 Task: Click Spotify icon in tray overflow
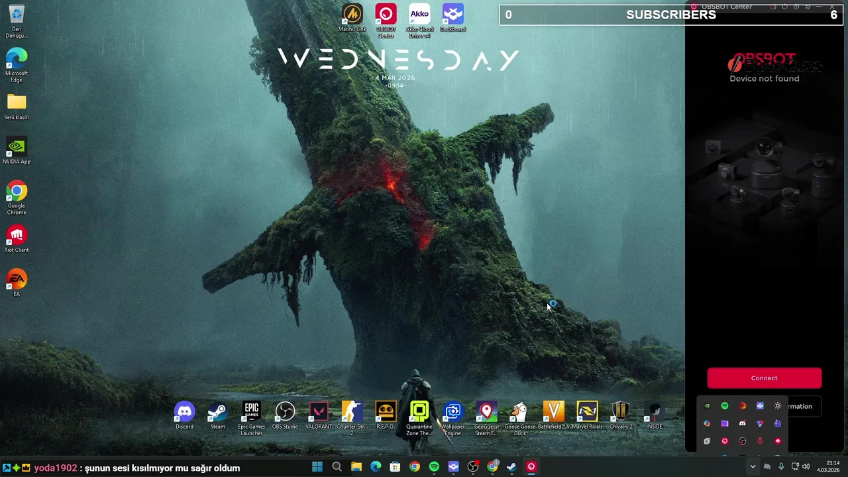725,406
